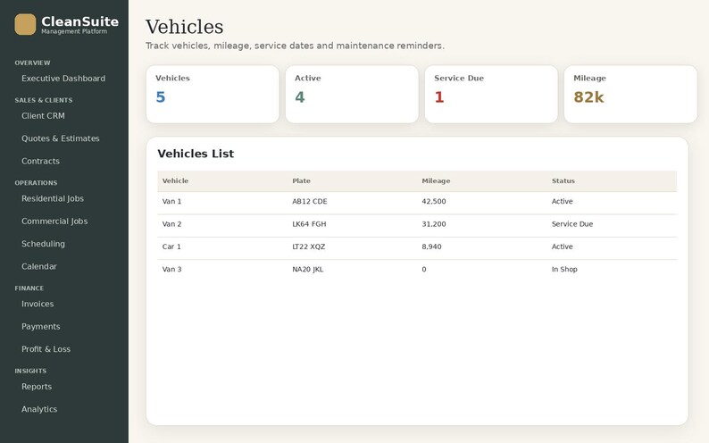Click the Mileage 82k card
This screenshot has width=709, height=443.
[630, 94]
